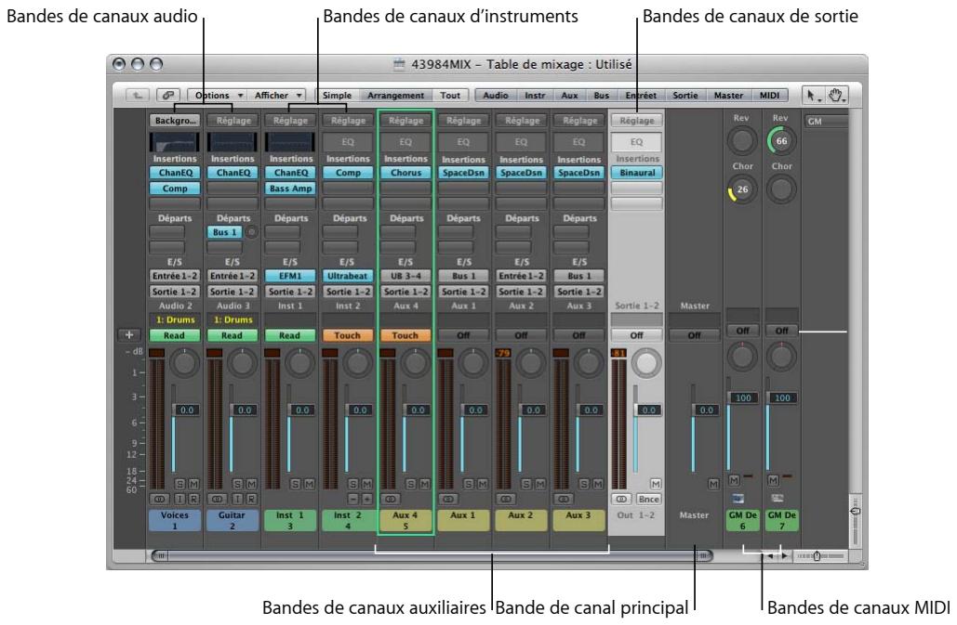Click instrument icon on GM De 7 channel
This screenshot has height=625, width=957.
[x=777, y=499]
